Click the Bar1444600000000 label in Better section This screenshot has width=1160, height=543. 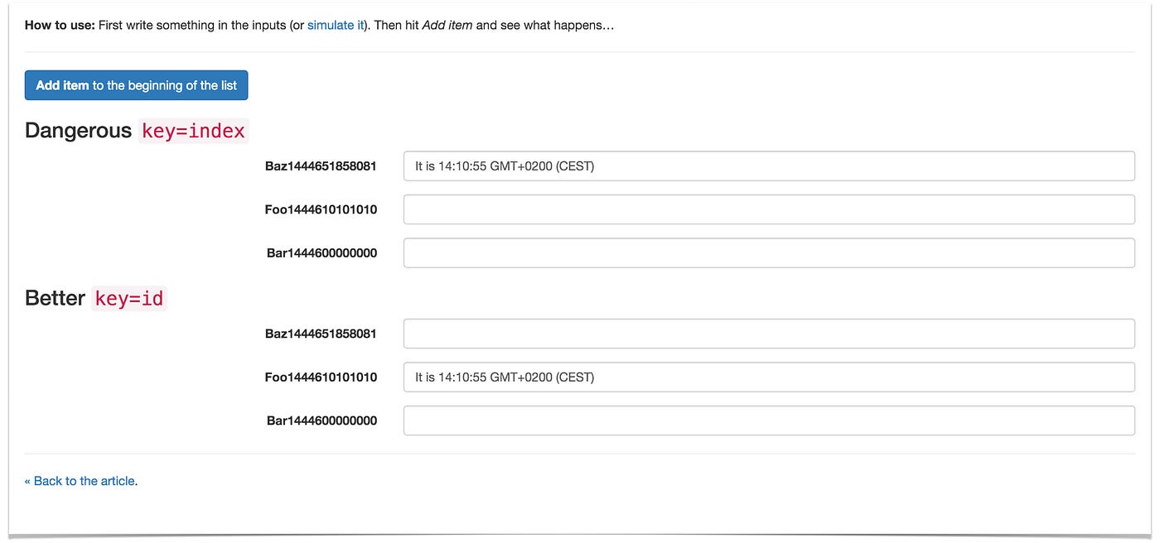pyautogui.click(x=321, y=420)
